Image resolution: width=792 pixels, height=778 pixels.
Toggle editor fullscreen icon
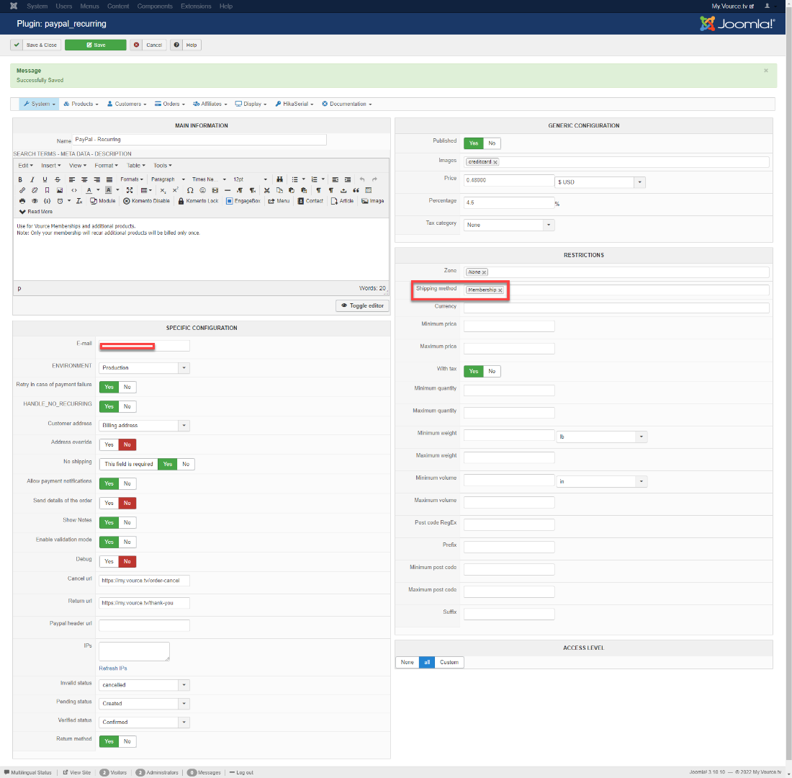[130, 191]
